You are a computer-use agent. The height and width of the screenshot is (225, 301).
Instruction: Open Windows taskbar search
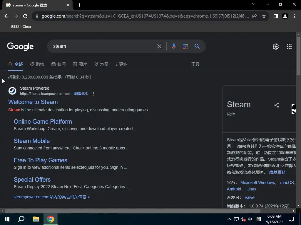[x=21, y=219]
